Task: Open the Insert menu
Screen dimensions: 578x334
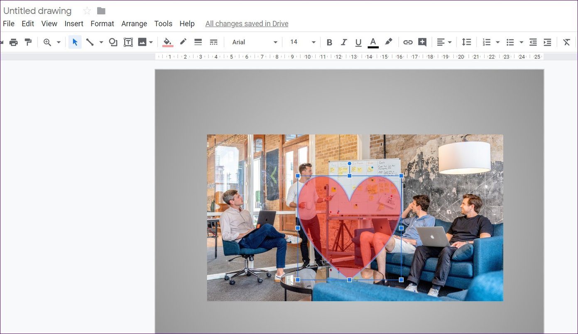Action: [74, 24]
